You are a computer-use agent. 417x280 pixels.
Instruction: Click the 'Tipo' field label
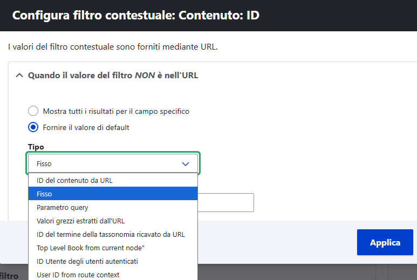[x=36, y=147]
